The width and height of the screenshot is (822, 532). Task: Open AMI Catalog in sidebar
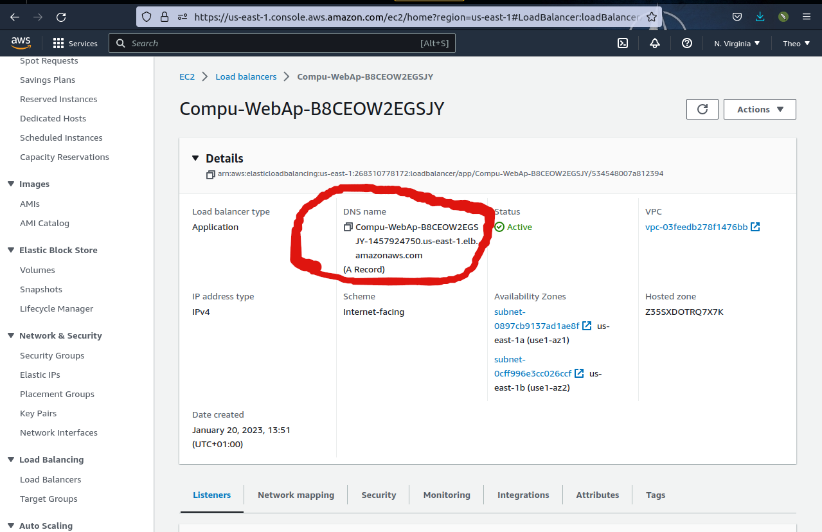44,223
